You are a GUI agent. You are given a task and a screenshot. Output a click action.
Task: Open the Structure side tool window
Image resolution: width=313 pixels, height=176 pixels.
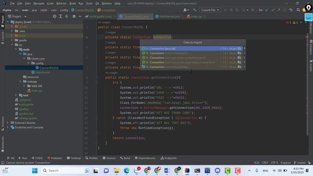pyautogui.click(x=2, y=124)
